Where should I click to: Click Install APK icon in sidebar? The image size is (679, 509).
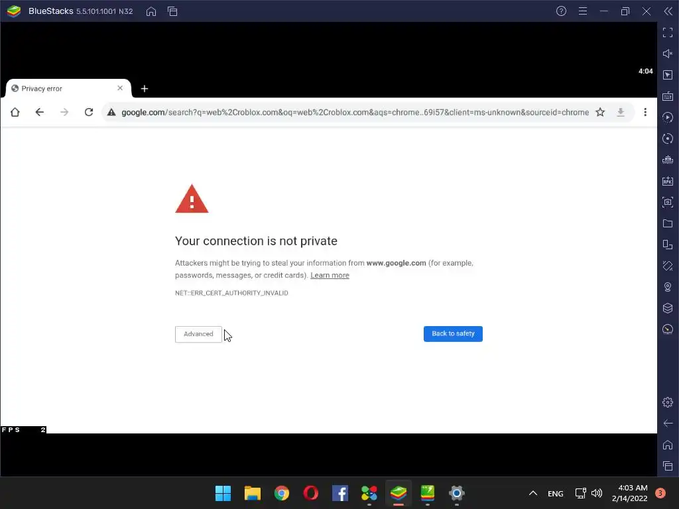[x=668, y=181]
